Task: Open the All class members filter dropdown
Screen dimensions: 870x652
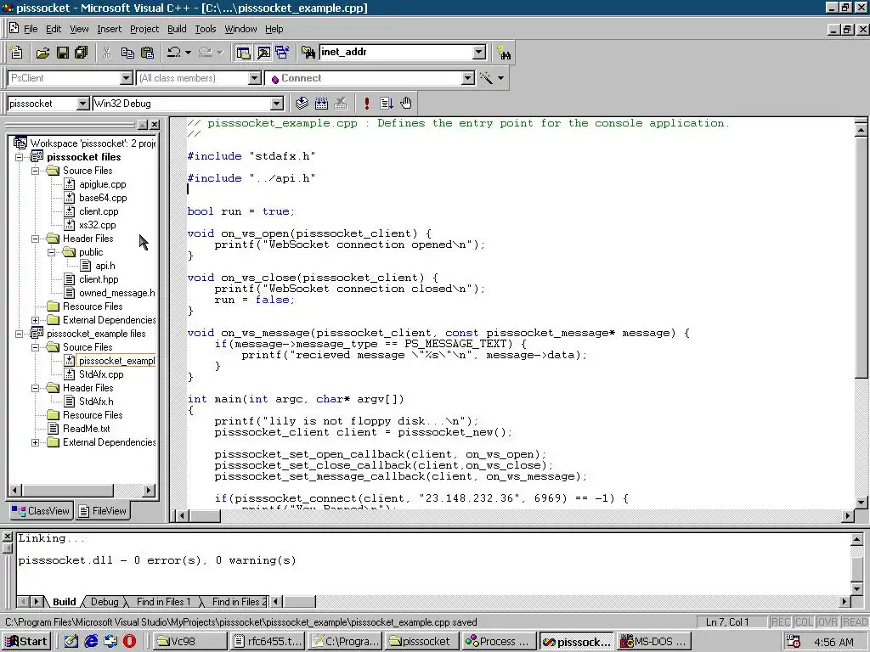Action: (254, 78)
